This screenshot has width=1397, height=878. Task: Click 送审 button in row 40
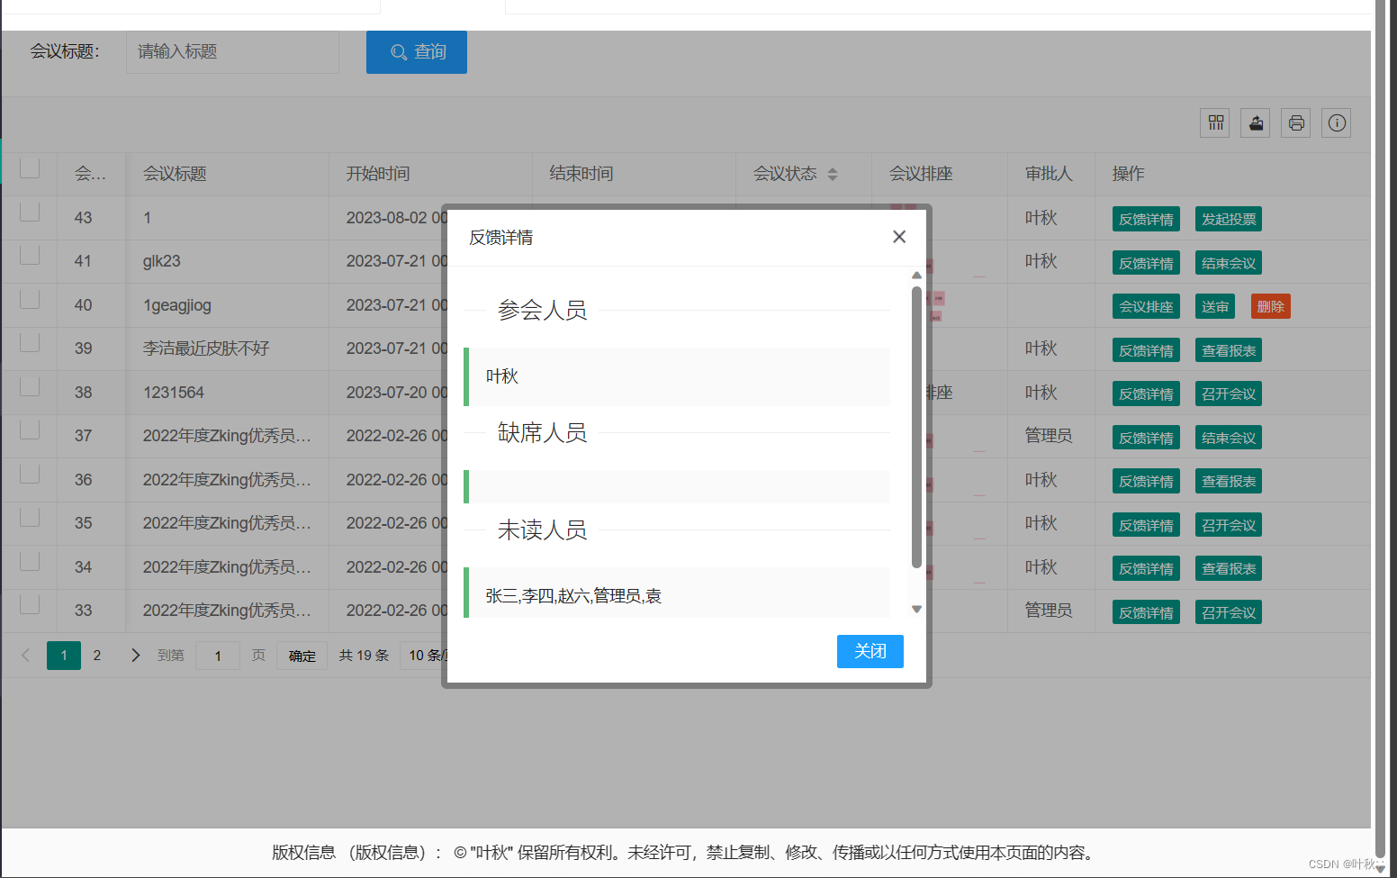click(1215, 306)
